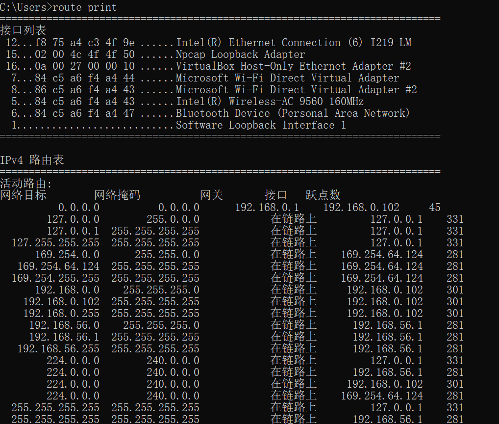The width and height of the screenshot is (499, 424).
Task: Click 'VirtualBox Host-Only Ethernet Adapter #2' entry
Action: (294, 66)
